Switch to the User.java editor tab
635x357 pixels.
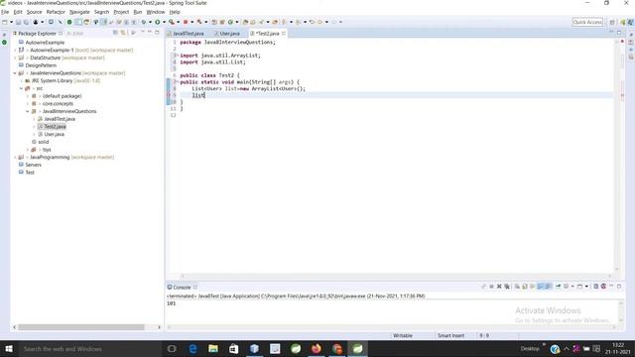[x=229, y=33]
